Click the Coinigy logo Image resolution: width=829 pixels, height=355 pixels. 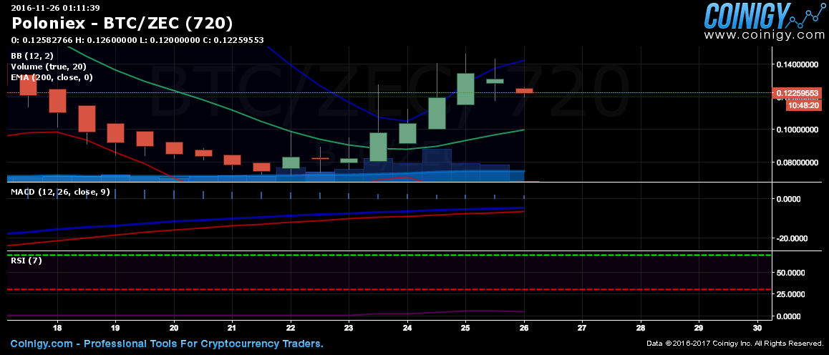click(x=765, y=16)
